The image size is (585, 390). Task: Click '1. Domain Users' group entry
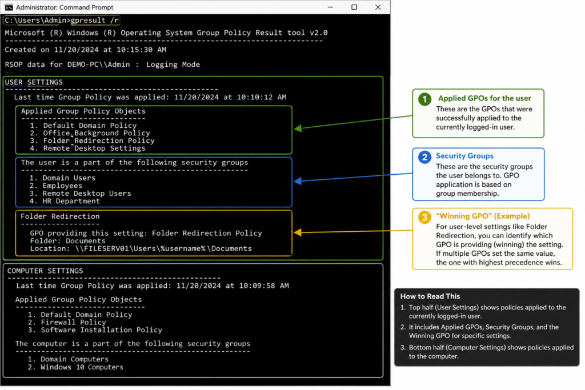click(62, 178)
